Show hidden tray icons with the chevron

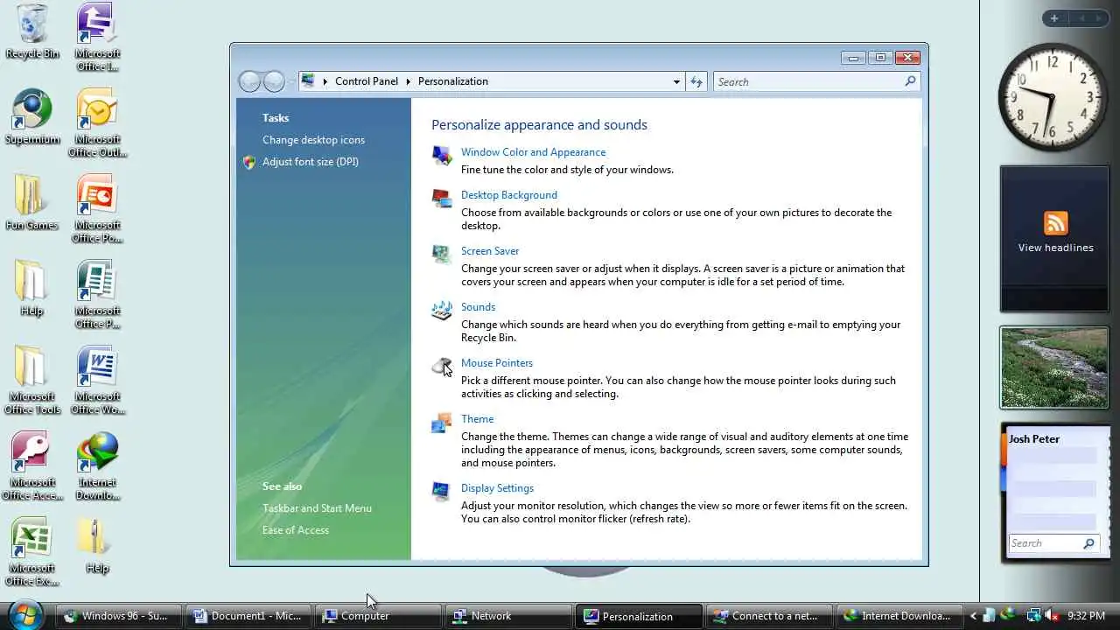[x=973, y=616]
